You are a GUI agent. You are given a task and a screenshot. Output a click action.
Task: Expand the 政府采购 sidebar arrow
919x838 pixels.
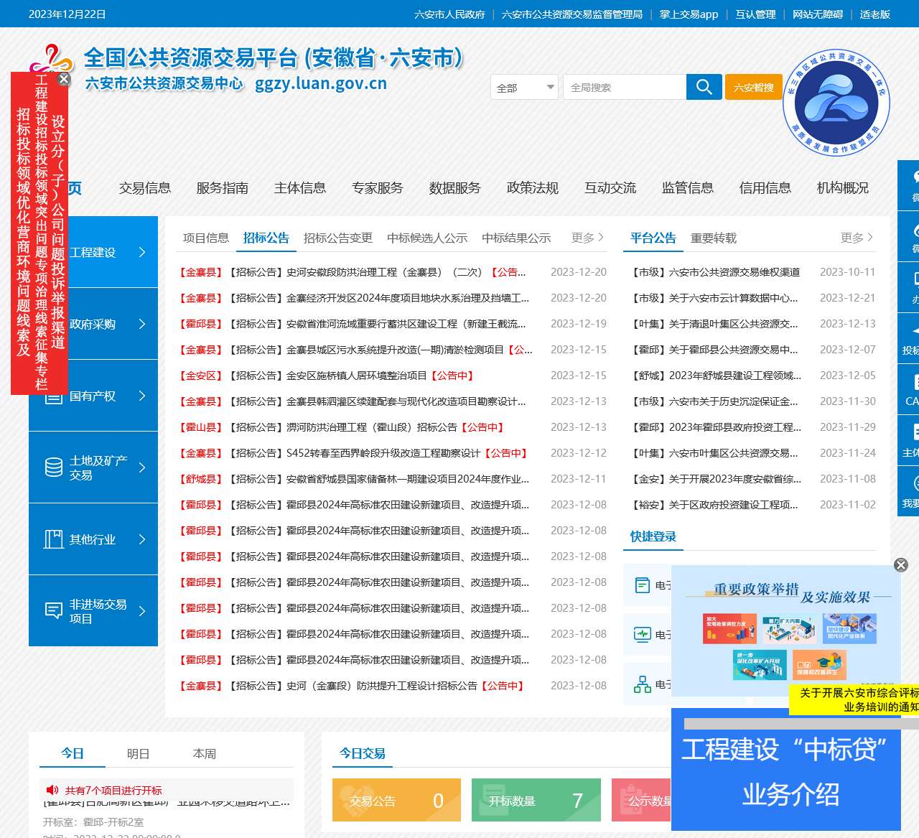pyautogui.click(x=142, y=324)
